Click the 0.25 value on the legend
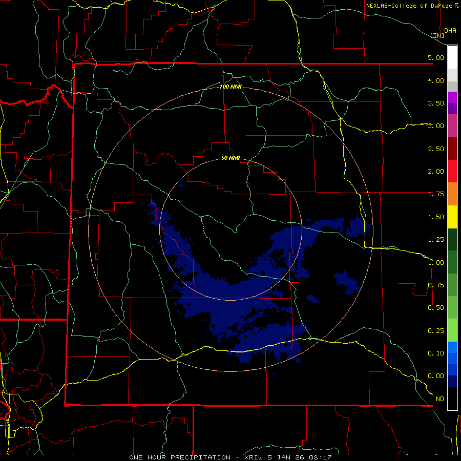This screenshot has height=461, width=461. pyautogui.click(x=436, y=331)
